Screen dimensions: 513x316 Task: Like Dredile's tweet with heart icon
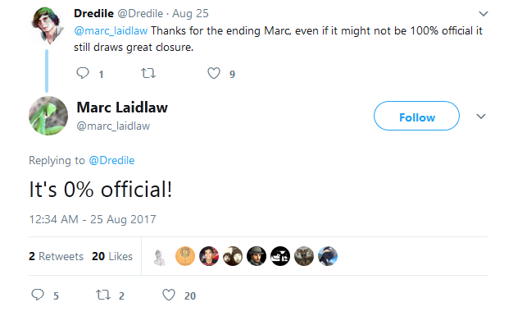(214, 73)
